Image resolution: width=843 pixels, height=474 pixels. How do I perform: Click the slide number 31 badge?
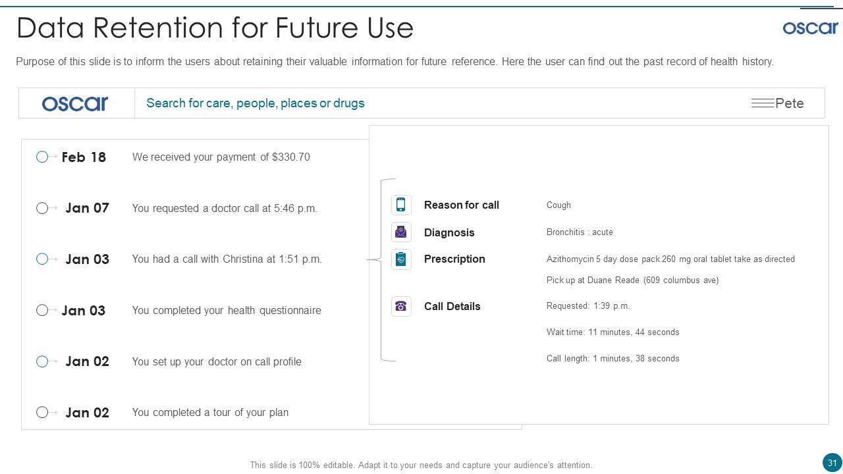click(x=832, y=462)
